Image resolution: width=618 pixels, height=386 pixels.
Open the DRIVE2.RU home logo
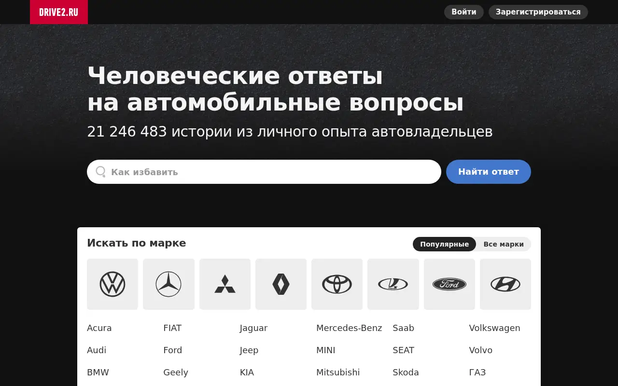point(59,12)
